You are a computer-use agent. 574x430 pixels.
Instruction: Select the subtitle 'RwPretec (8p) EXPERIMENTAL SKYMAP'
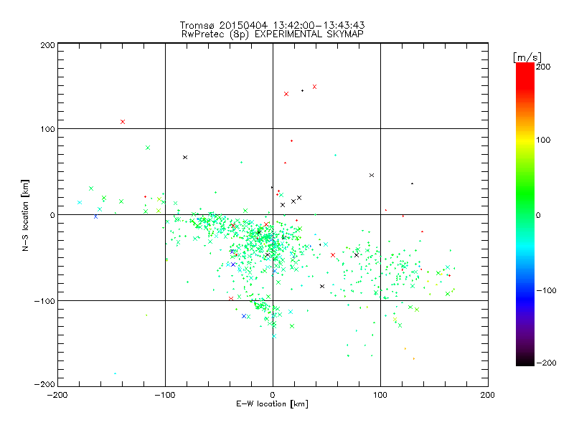(x=272, y=34)
